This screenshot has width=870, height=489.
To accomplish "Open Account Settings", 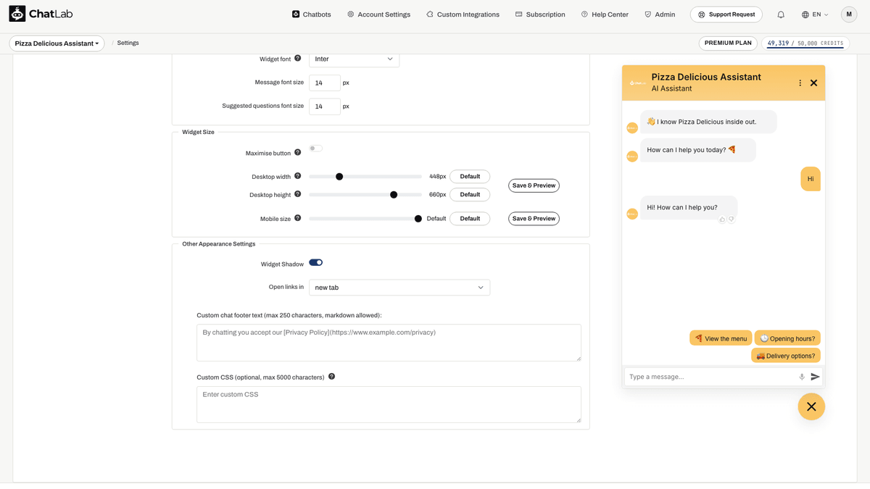I will [378, 14].
